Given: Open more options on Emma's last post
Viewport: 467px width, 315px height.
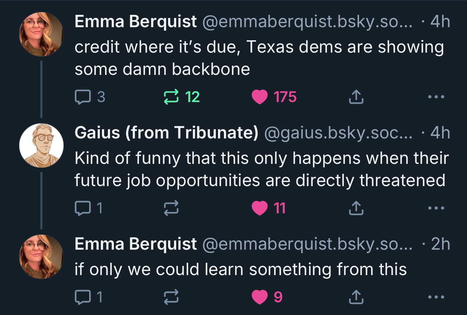Looking at the screenshot, I should 436,297.
